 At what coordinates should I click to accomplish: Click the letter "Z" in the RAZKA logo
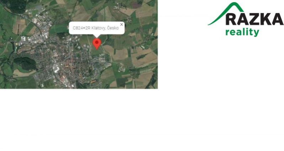255,19
